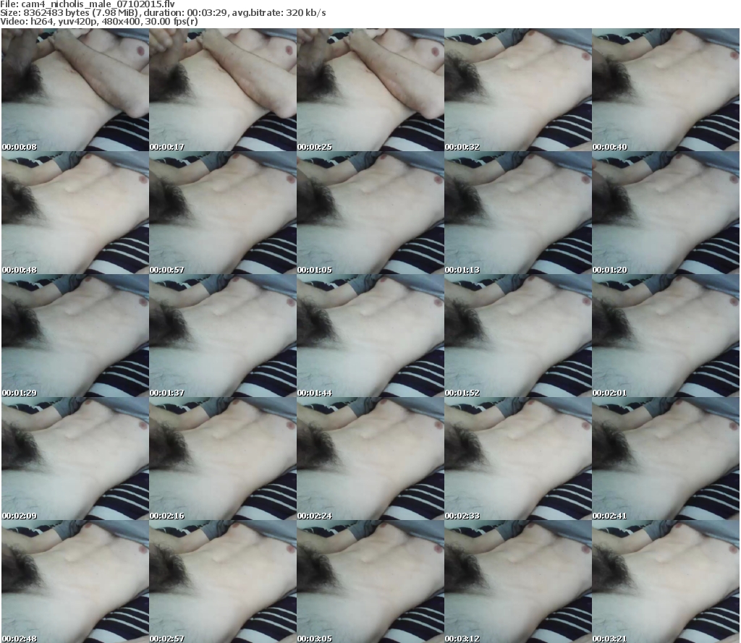Image resolution: width=741 pixels, height=643 pixels.
Task: Pick the frame stamped 00:00:48
Action: [75, 213]
